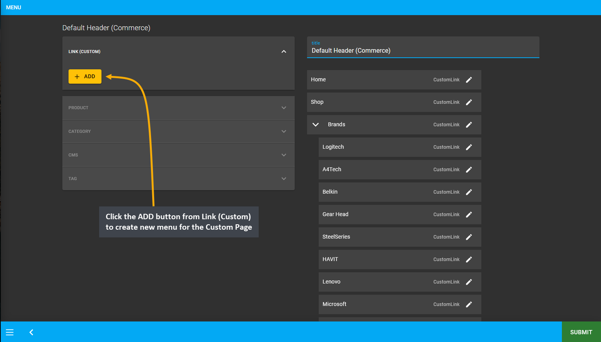Select the Gear Head row
This screenshot has width=601, height=342.
400,215
